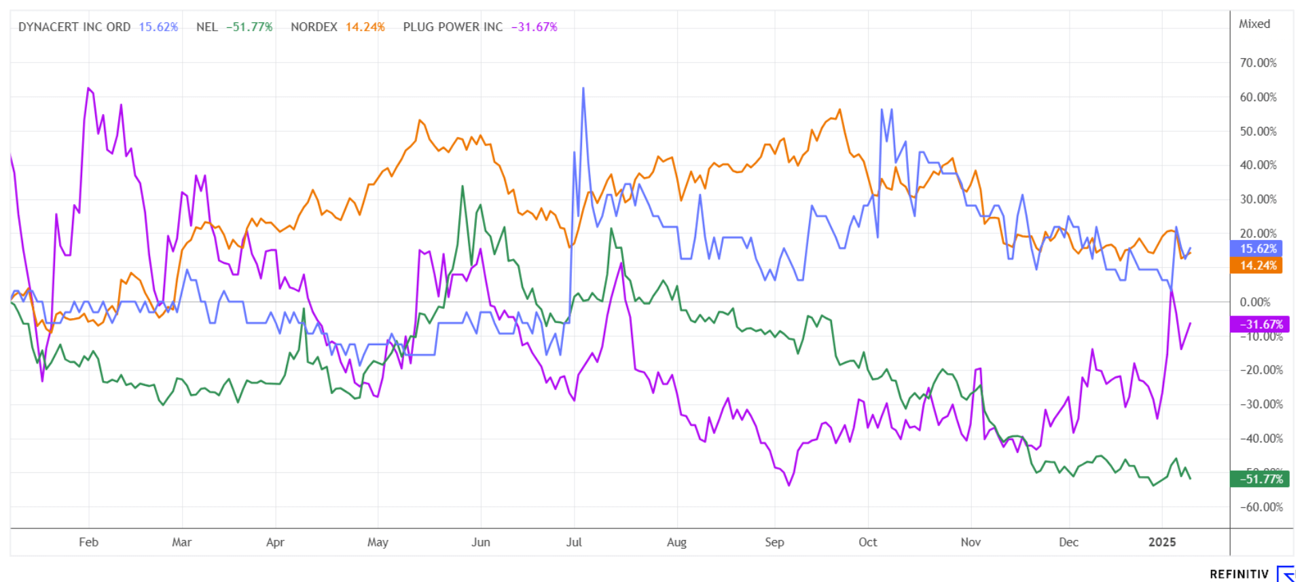The width and height of the screenshot is (1304, 582).
Task: Open the Mixed scale mode label
Action: click(1254, 24)
